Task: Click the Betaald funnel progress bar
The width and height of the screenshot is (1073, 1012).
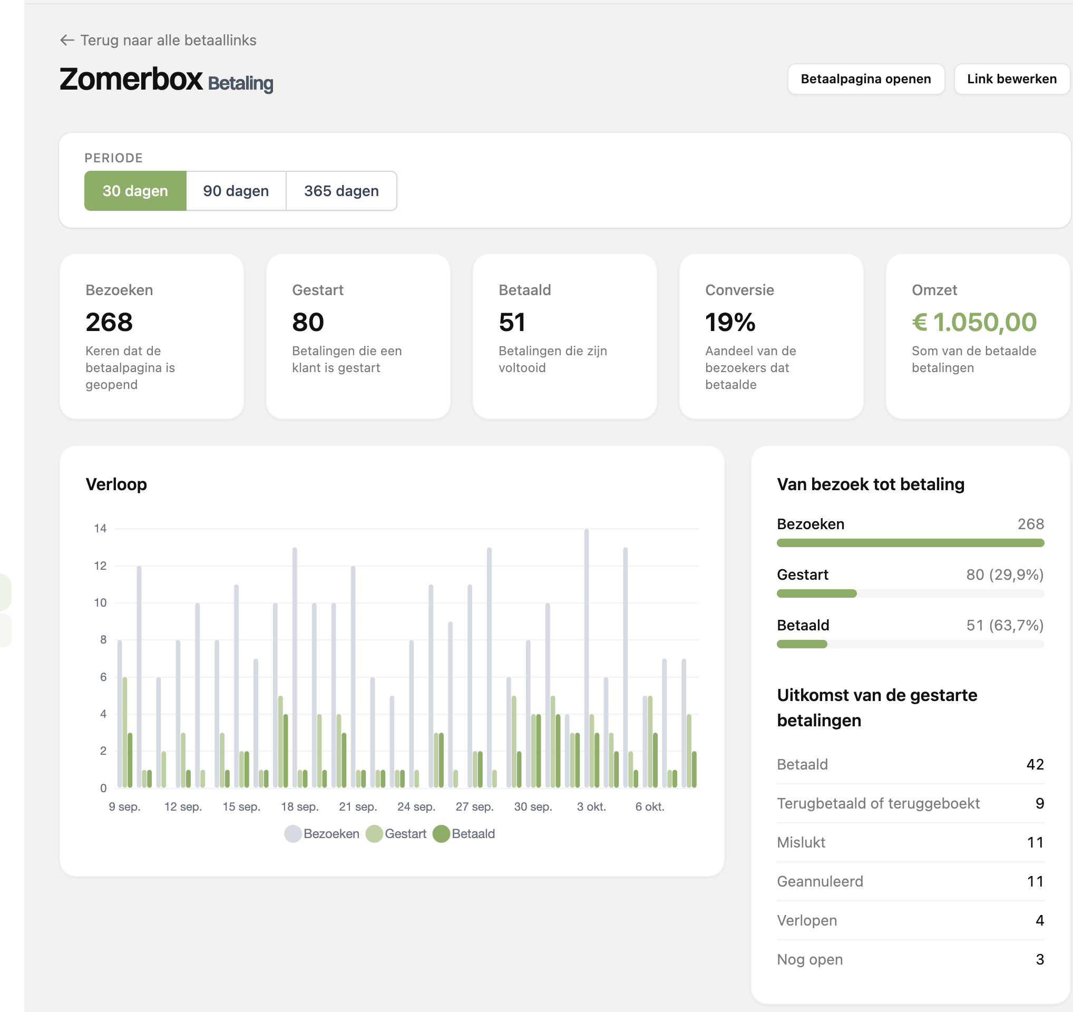Action: pos(910,644)
